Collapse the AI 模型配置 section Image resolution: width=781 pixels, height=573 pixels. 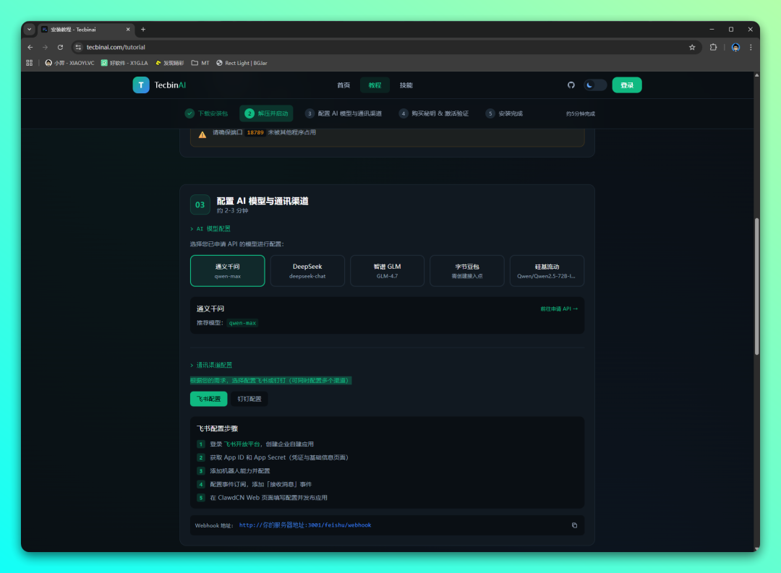point(210,228)
